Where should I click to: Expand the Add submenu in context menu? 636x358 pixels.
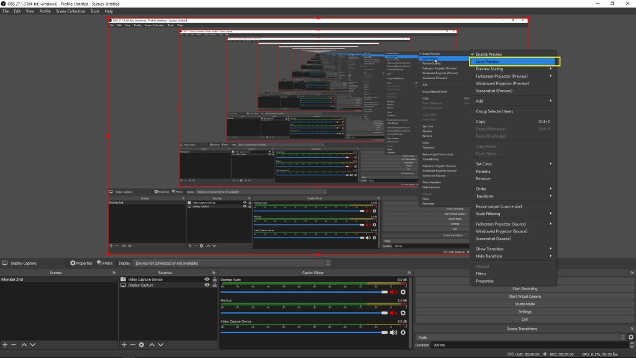click(x=479, y=101)
